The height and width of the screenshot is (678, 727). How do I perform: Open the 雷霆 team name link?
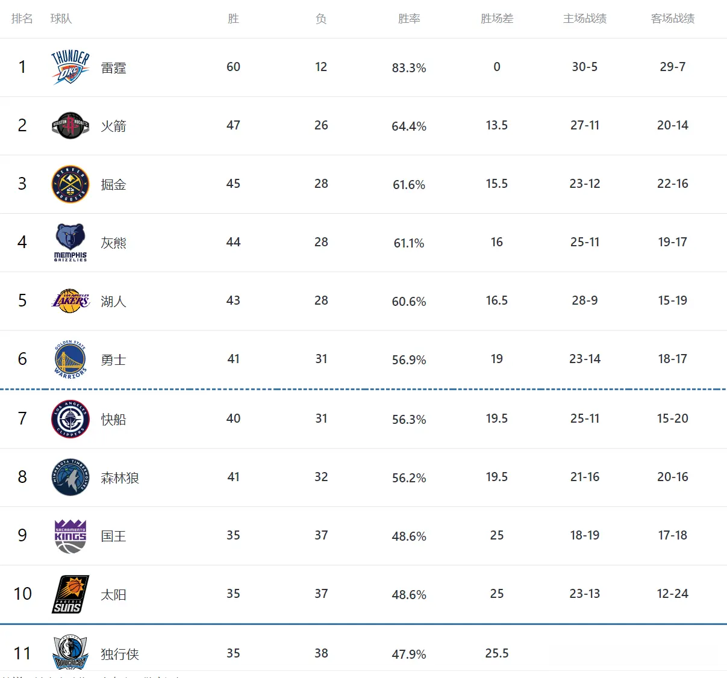(113, 68)
